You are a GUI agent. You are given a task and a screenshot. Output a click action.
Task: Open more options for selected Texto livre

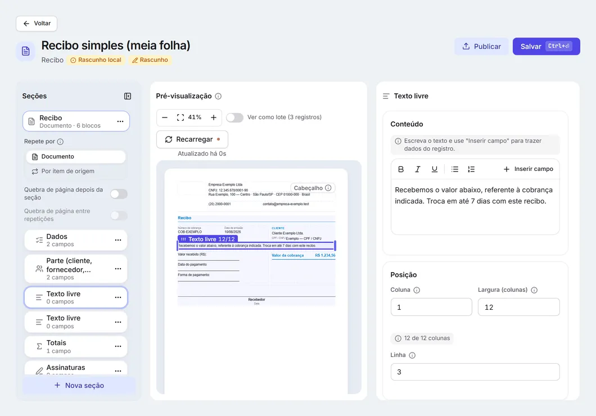(x=118, y=297)
